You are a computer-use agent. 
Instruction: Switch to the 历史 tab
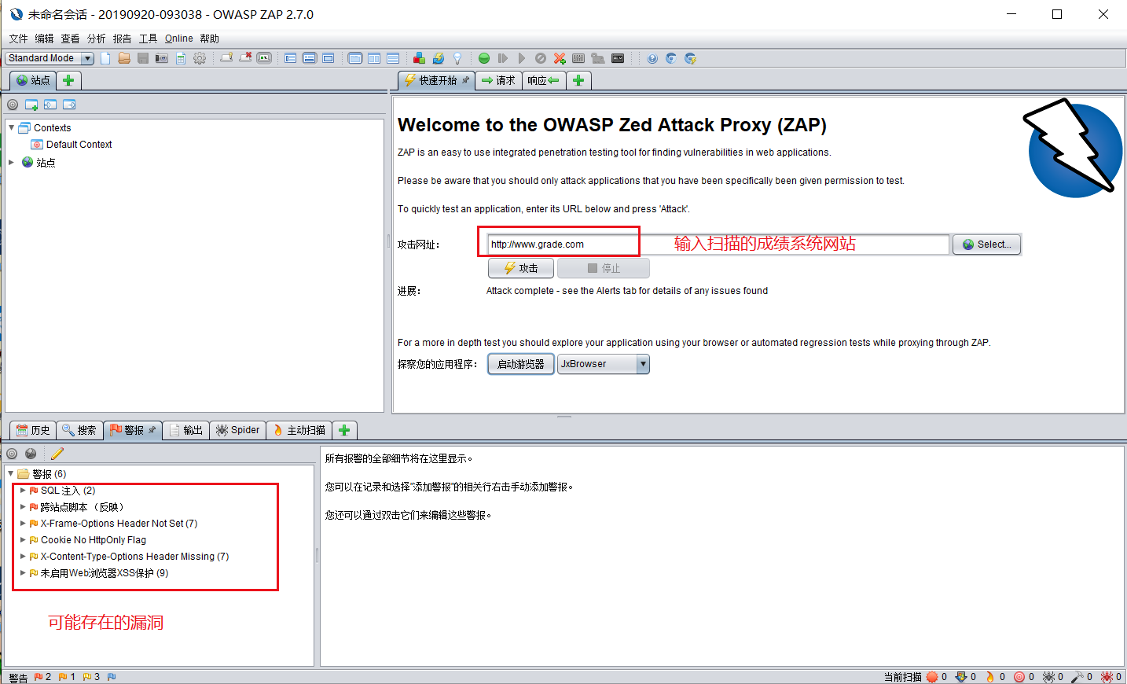tap(33, 430)
